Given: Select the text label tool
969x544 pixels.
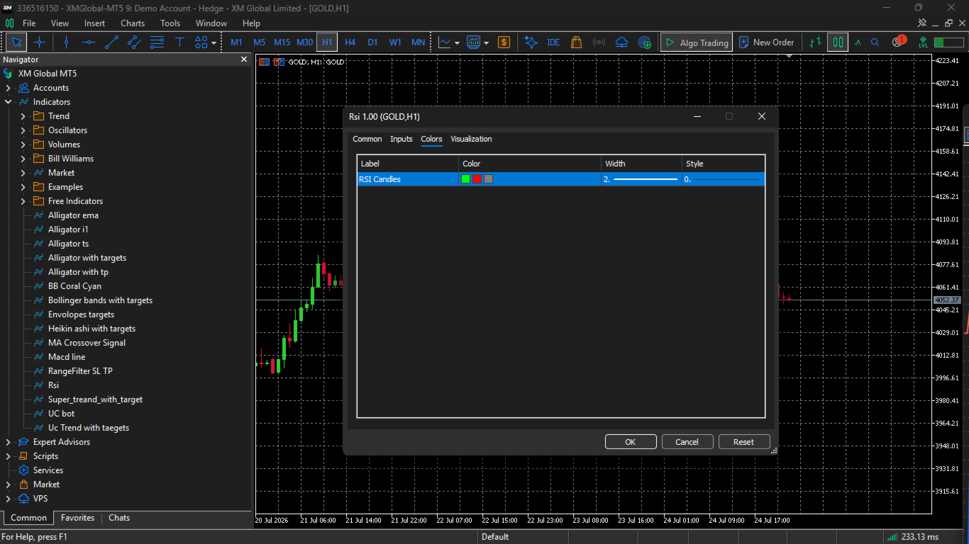Looking at the screenshot, I should pos(179,42).
